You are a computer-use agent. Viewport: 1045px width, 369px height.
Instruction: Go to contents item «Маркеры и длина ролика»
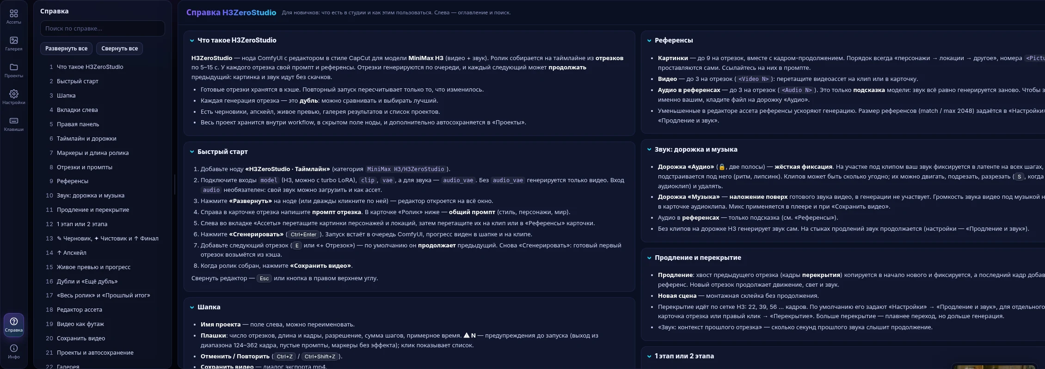tap(103, 153)
